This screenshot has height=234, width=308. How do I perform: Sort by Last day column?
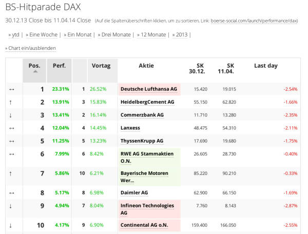[x=265, y=66]
